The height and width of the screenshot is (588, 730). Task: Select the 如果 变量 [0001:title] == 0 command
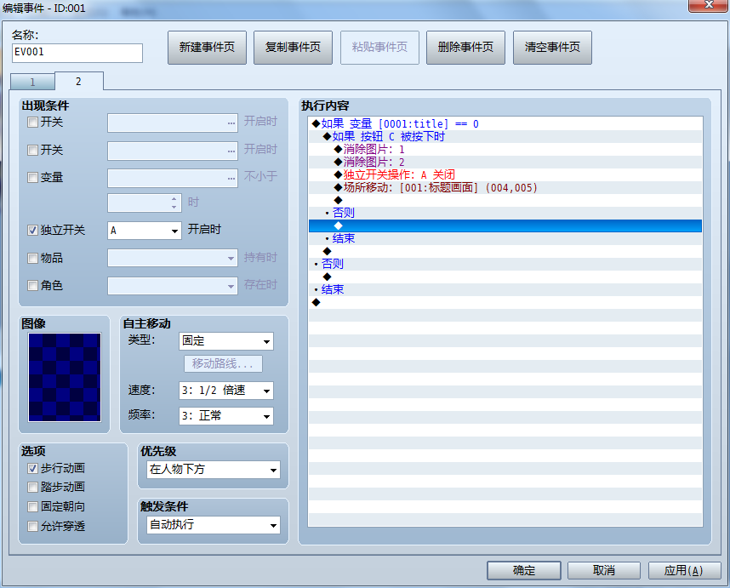point(505,124)
